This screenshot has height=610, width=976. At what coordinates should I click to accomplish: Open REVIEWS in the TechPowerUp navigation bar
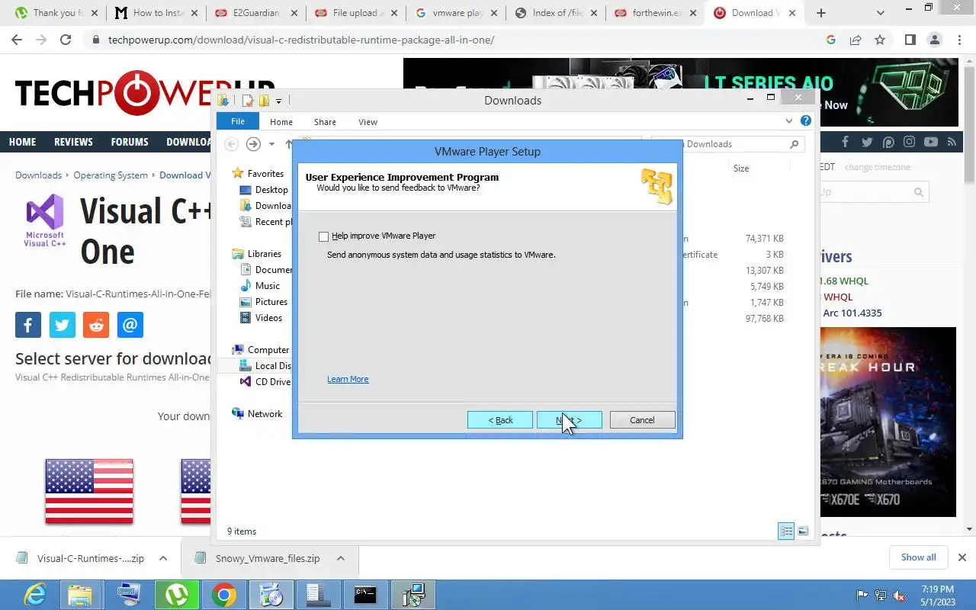click(x=73, y=142)
